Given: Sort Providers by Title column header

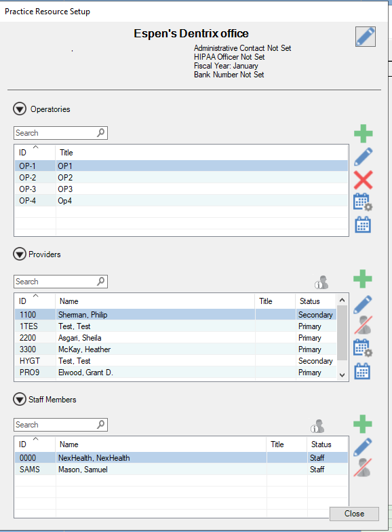Looking at the screenshot, I should click(x=275, y=301).
